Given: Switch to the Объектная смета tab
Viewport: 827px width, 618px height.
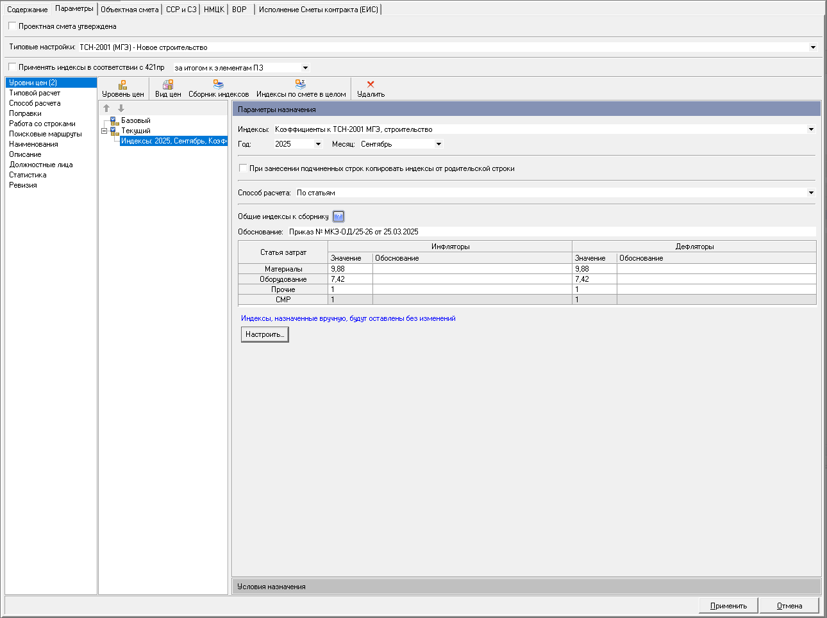Looking at the screenshot, I should pos(129,10).
